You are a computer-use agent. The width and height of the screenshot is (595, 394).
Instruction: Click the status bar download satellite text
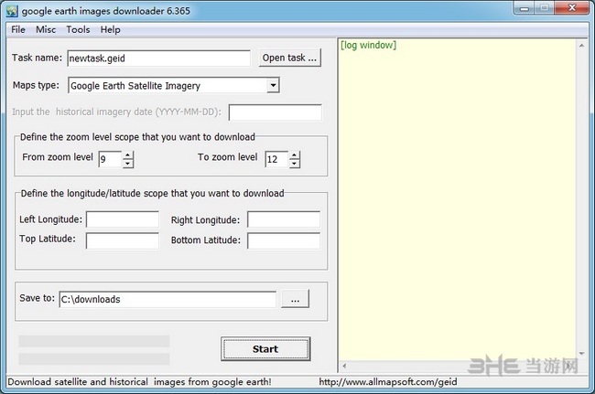click(x=139, y=382)
